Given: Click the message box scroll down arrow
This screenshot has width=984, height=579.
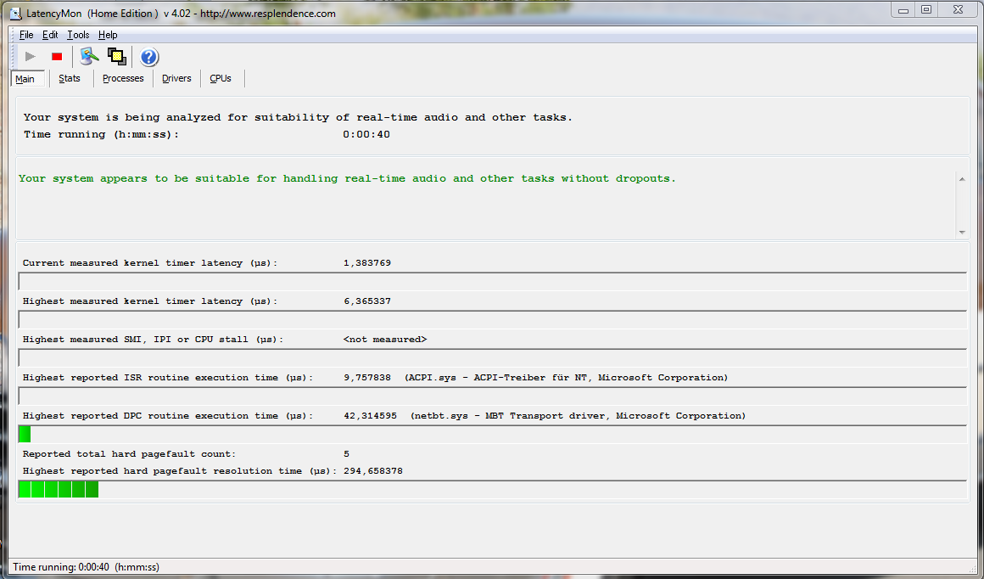Looking at the screenshot, I should pyautogui.click(x=961, y=232).
